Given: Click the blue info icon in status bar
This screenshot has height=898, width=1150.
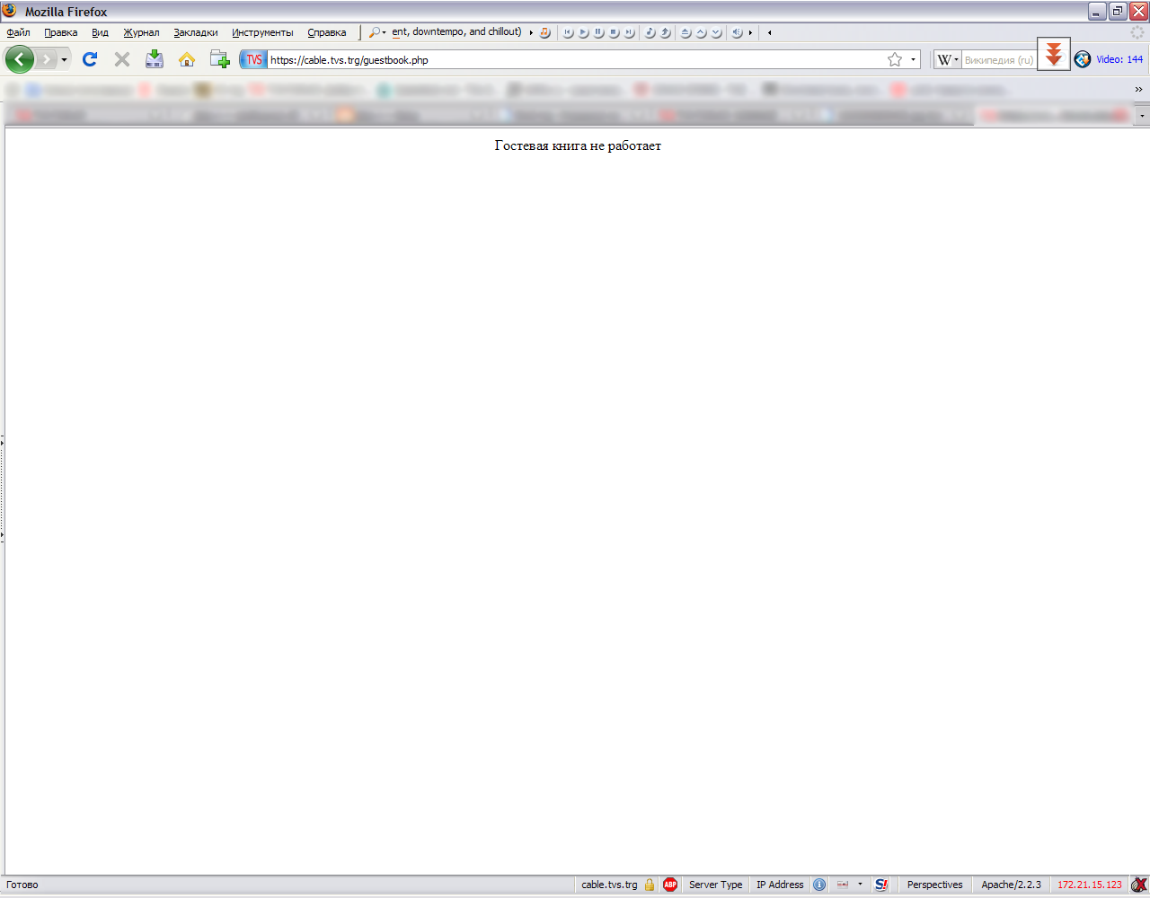Looking at the screenshot, I should click(x=819, y=885).
